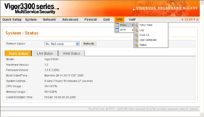Click the wrench icon beside User Certificate
The width and height of the screenshot is (204, 117).
136,40
